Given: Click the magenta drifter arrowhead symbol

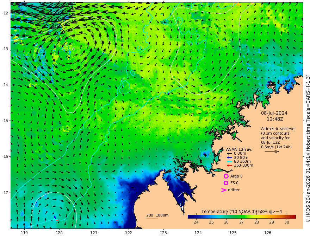Looking at the screenshot, I should tap(224, 190).
